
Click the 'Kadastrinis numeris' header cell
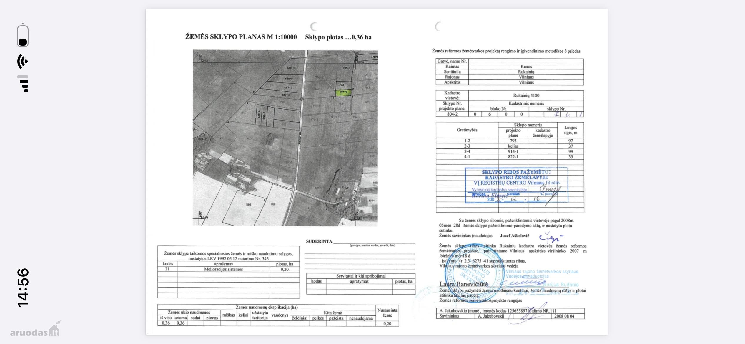pyautogui.click(x=526, y=103)
